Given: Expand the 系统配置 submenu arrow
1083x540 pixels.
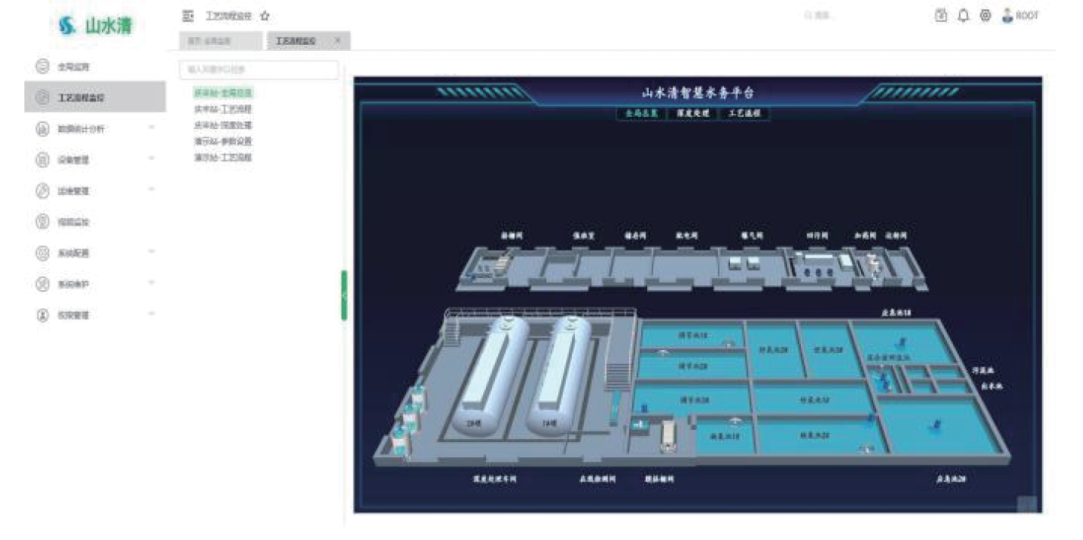Looking at the screenshot, I should point(152,251).
